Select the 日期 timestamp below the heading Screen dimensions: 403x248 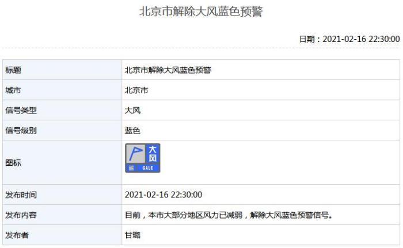click(x=349, y=39)
